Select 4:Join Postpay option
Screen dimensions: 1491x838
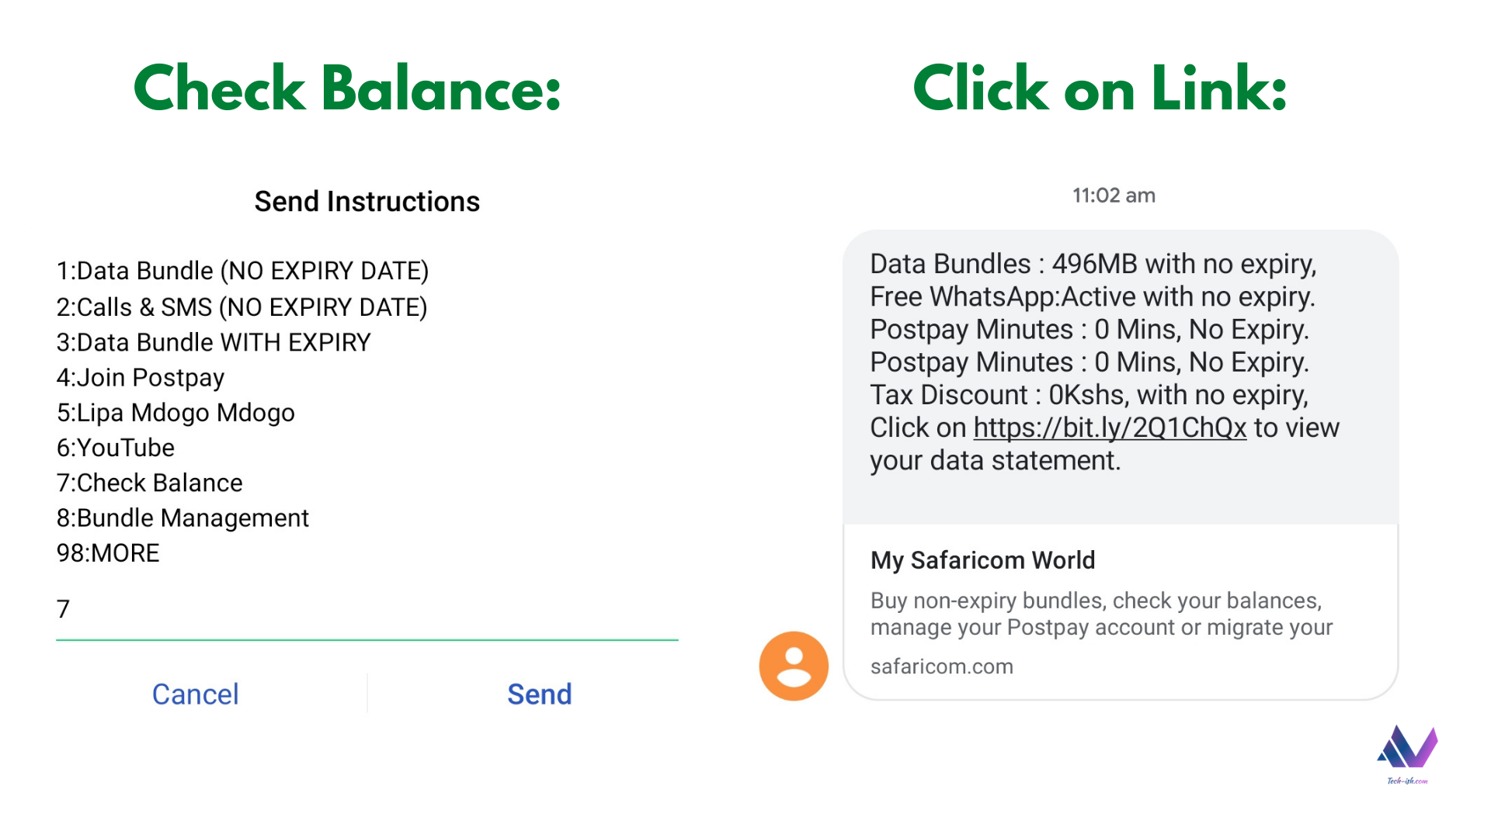click(140, 378)
